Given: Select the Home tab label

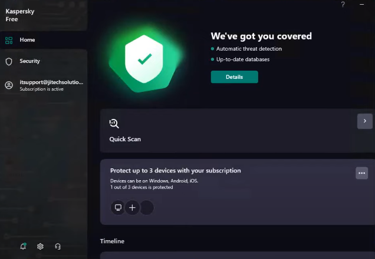Looking at the screenshot, I should click(27, 40).
